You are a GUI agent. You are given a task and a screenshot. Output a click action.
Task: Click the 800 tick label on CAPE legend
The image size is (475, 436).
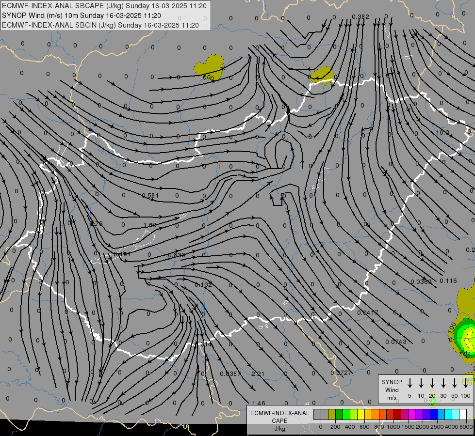tap(379, 427)
